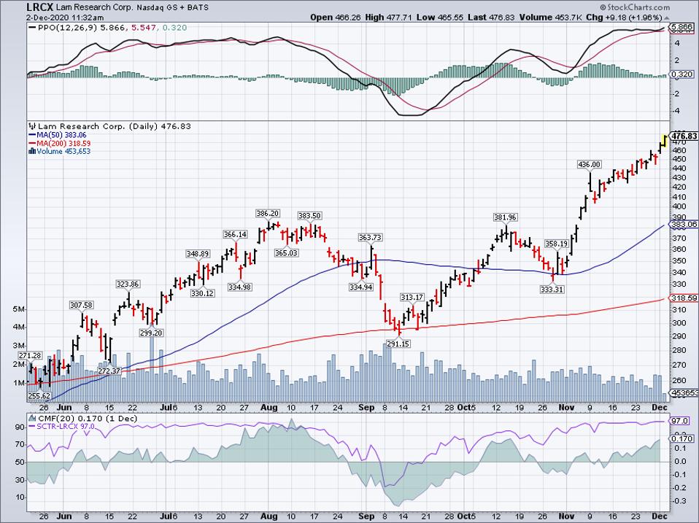
Task: Click the 334.94 price label
Action: (x=361, y=287)
